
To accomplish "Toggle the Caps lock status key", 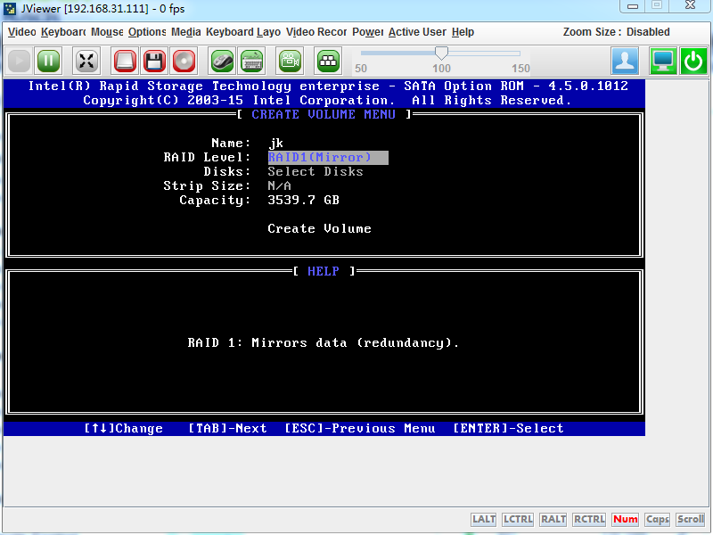I will pyautogui.click(x=658, y=519).
